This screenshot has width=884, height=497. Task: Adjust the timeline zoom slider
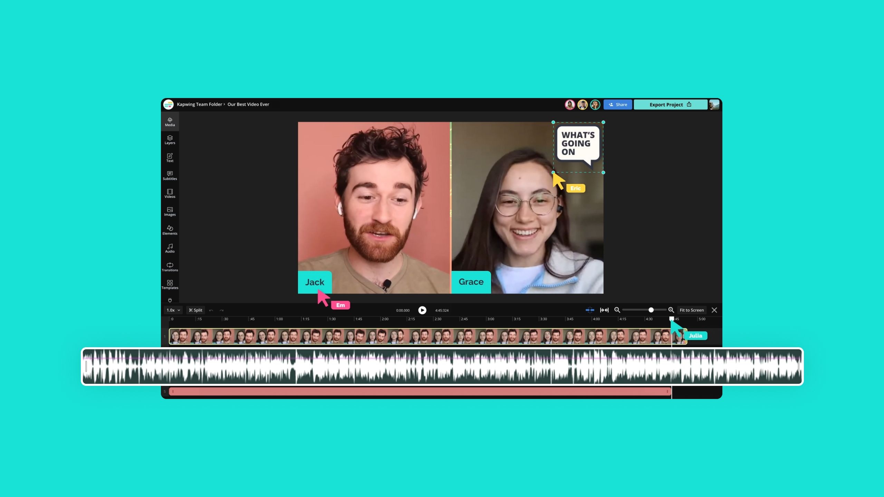click(x=650, y=310)
